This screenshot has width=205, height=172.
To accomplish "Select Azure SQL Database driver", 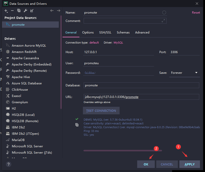I will (x=27, y=83).
